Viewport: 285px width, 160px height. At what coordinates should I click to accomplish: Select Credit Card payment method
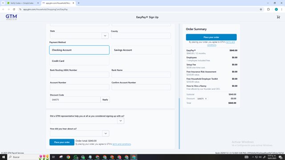coord(79,61)
